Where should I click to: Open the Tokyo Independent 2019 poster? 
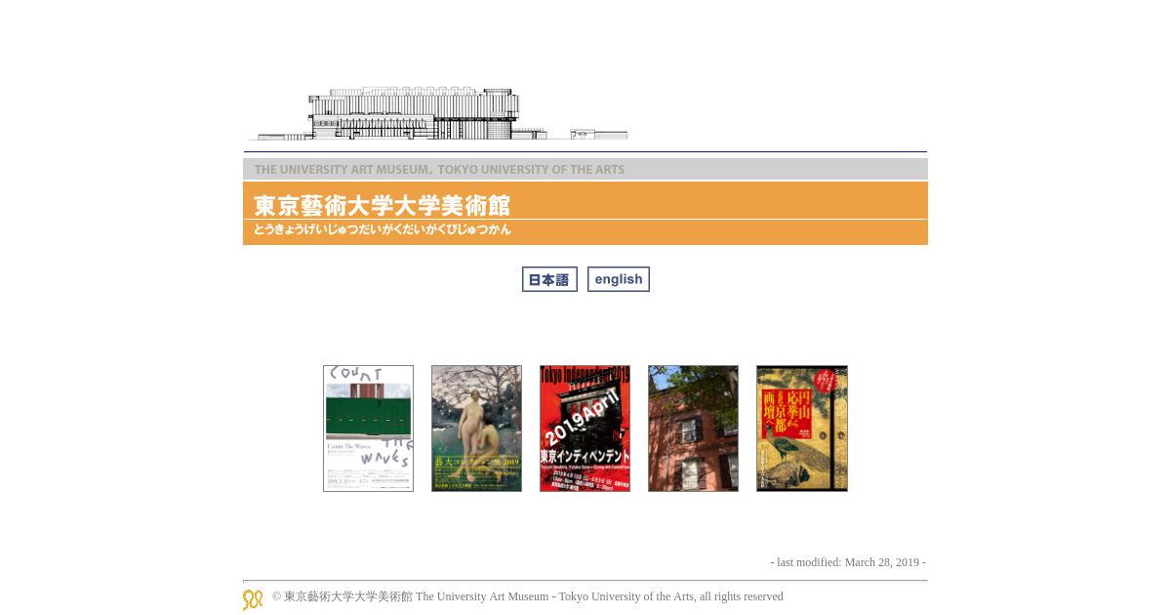(x=585, y=429)
